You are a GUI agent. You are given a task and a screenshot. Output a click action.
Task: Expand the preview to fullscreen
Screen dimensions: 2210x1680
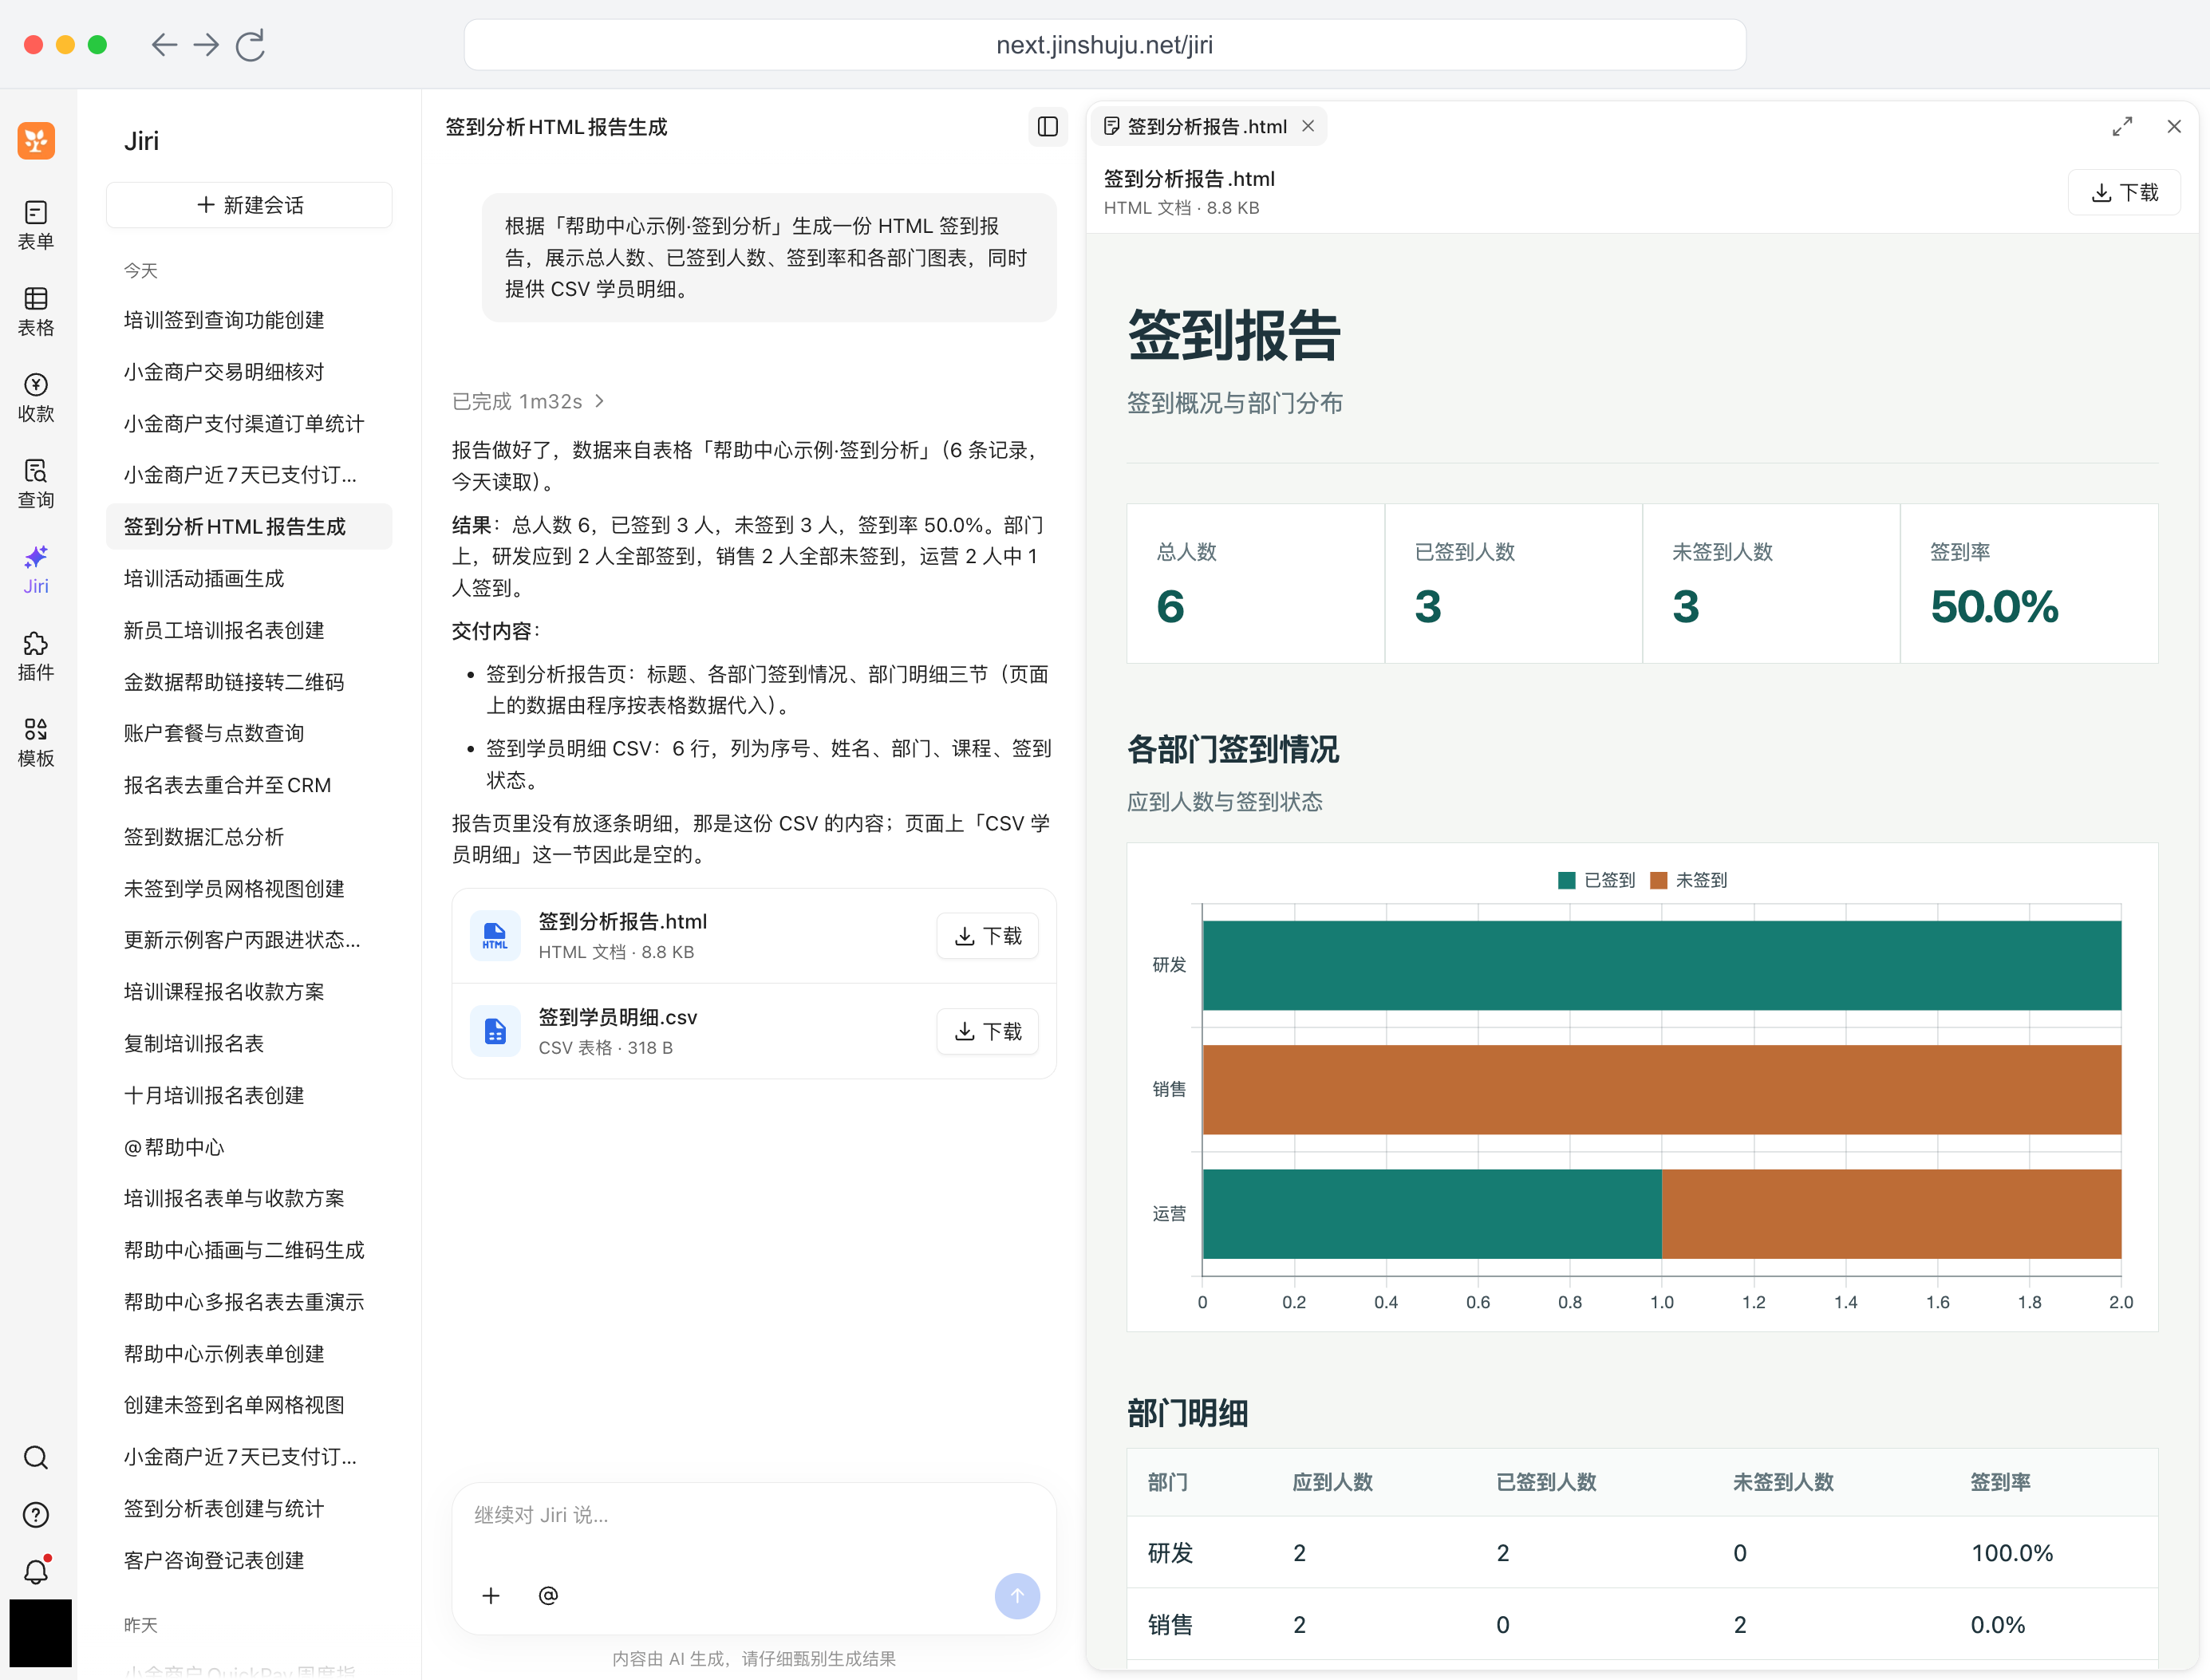tap(2121, 126)
